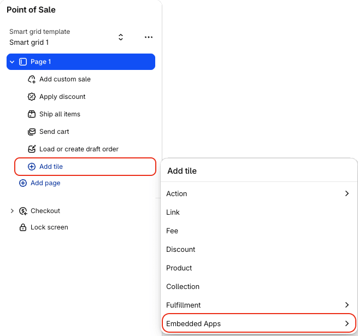Screen dimensions: 358x336
Task: Choose Link in the Add tile menu
Action: [259, 213]
